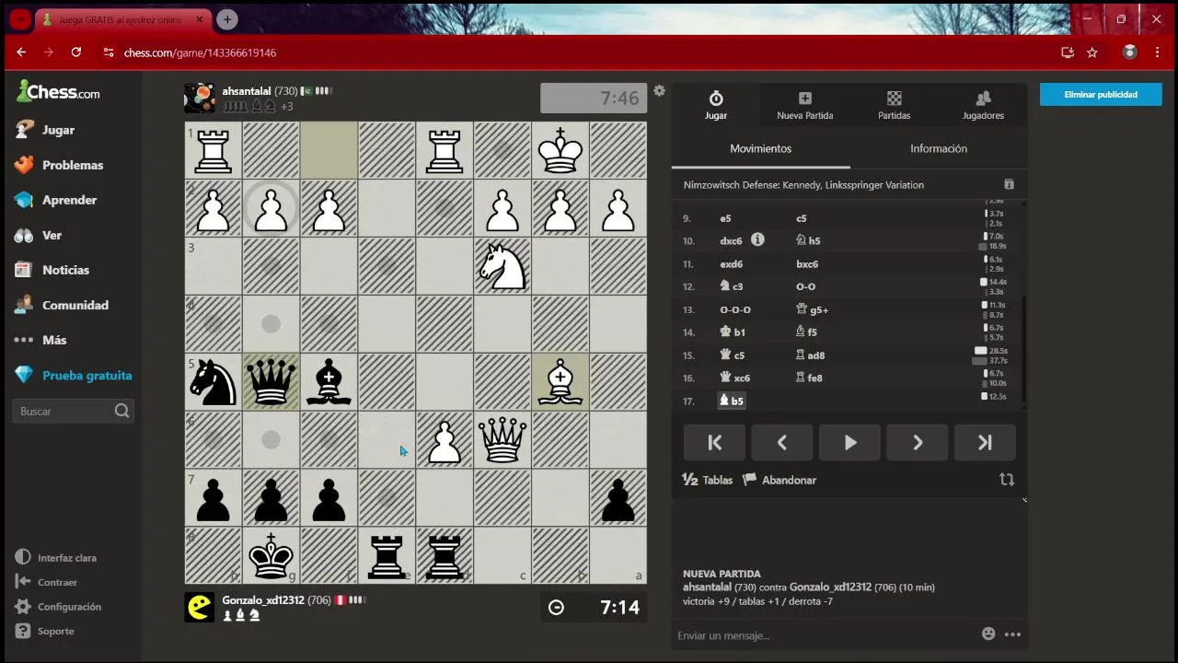Click the chess.com address bar
The height and width of the screenshot is (663, 1178).
coord(580,52)
